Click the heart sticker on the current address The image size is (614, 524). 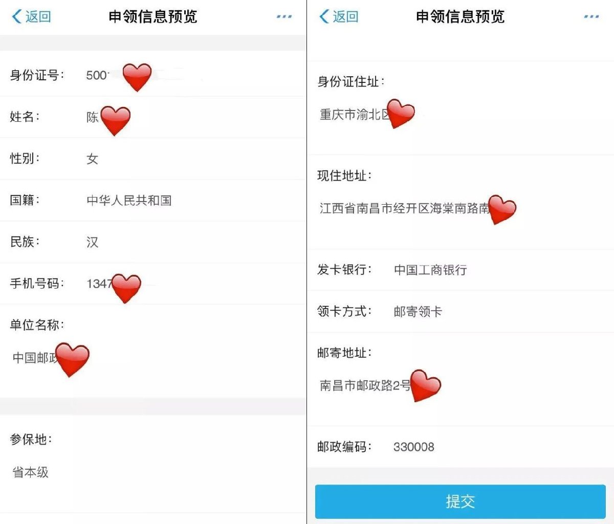coord(502,209)
